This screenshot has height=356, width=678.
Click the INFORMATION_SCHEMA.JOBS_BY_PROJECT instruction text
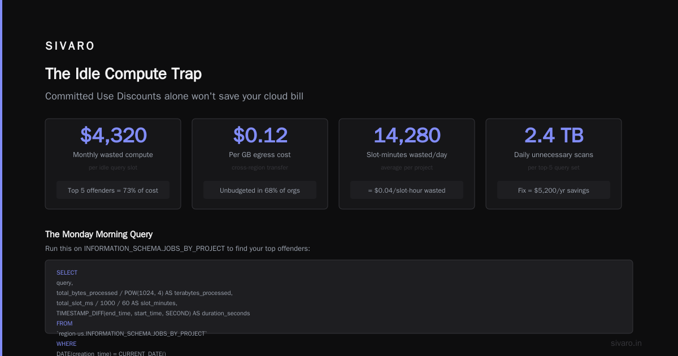click(177, 248)
